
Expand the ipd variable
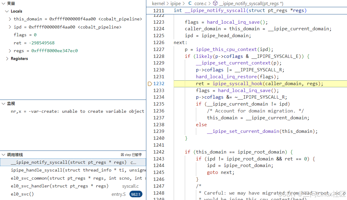(x=10, y=27)
